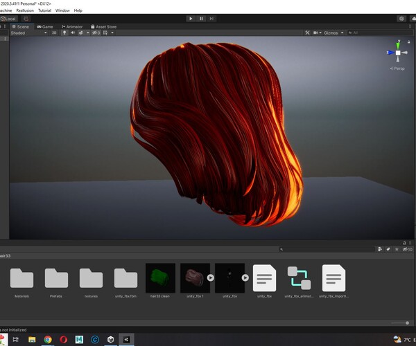Viewport: 416px width, 346px height.
Task: Open search by label tag icon
Action: coord(388,249)
